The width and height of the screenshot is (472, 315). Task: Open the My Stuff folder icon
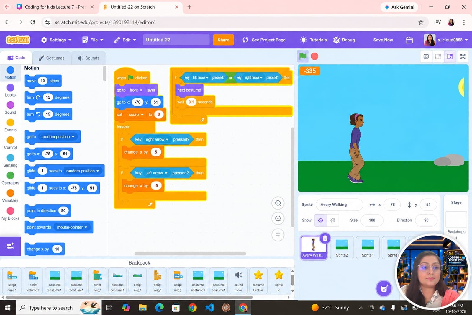(x=409, y=40)
